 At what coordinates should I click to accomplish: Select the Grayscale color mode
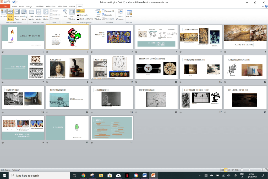(x=84, y=15)
